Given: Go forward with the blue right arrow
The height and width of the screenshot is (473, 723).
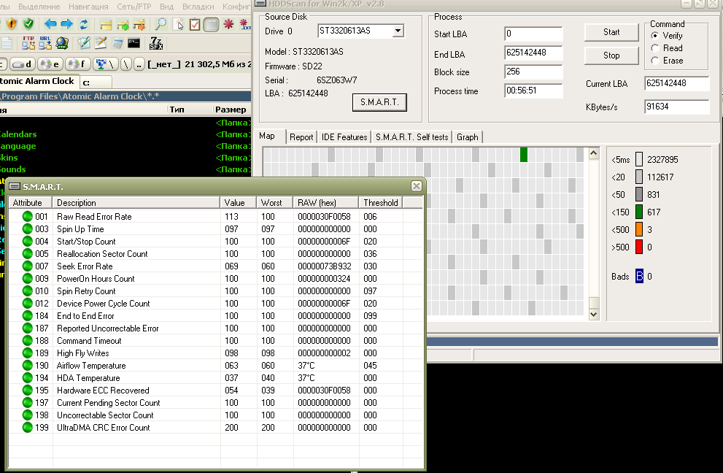Looking at the screenshot, I should [x=67, y=24].
